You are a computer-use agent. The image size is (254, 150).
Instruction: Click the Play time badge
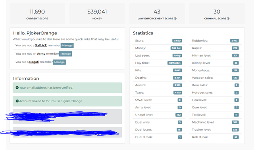click(175, 63)
